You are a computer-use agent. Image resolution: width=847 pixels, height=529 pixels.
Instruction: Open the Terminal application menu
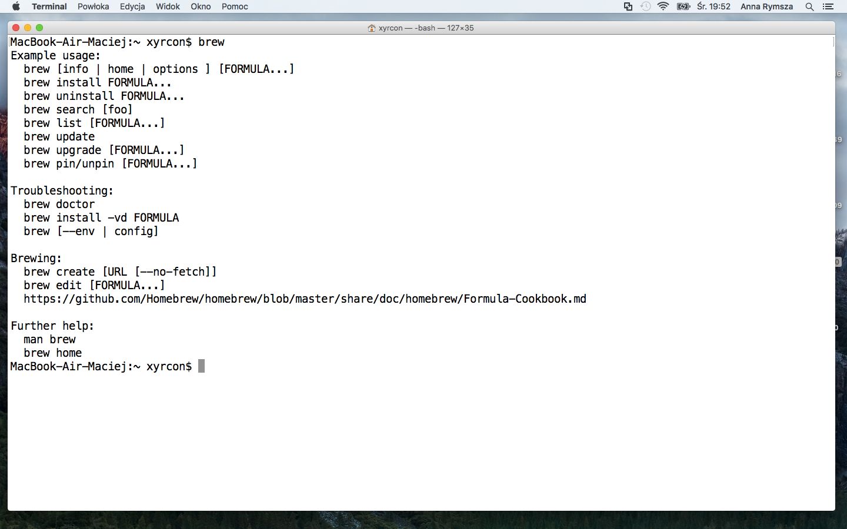(49, 6)
